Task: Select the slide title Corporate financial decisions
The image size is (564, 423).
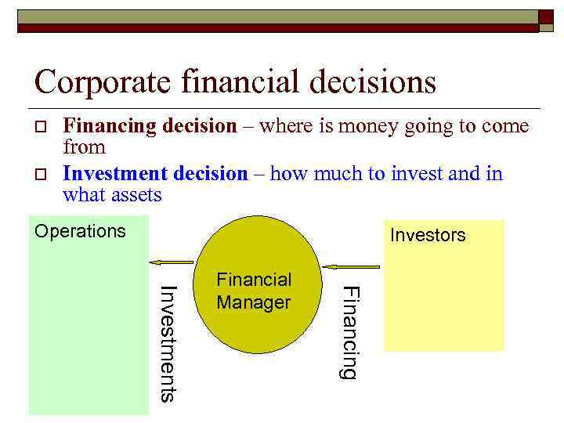Action: 235,81
